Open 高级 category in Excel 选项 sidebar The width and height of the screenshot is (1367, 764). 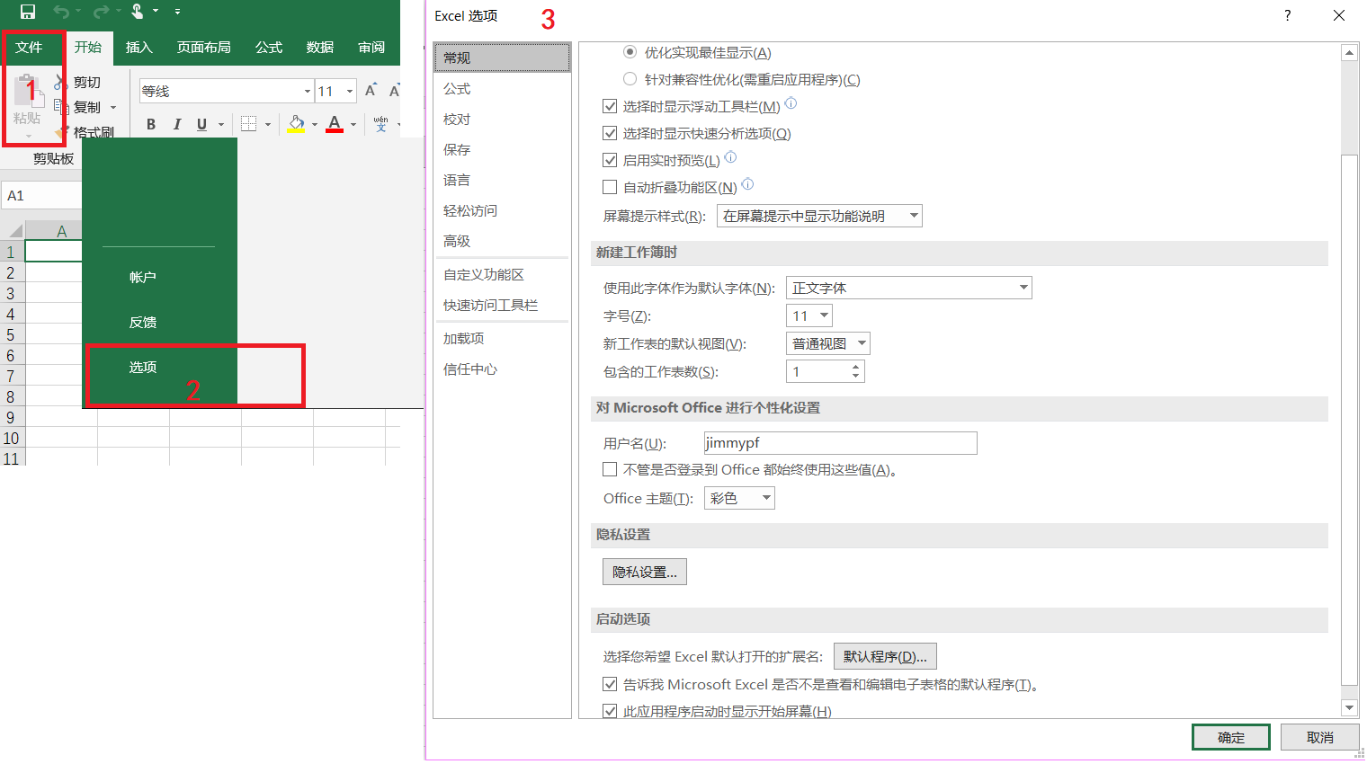[x=502, y=241]
